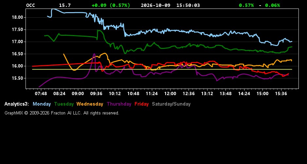307x164 pixels.
Task: Click the 2026-10-09 date text
Action: point(156,5)
